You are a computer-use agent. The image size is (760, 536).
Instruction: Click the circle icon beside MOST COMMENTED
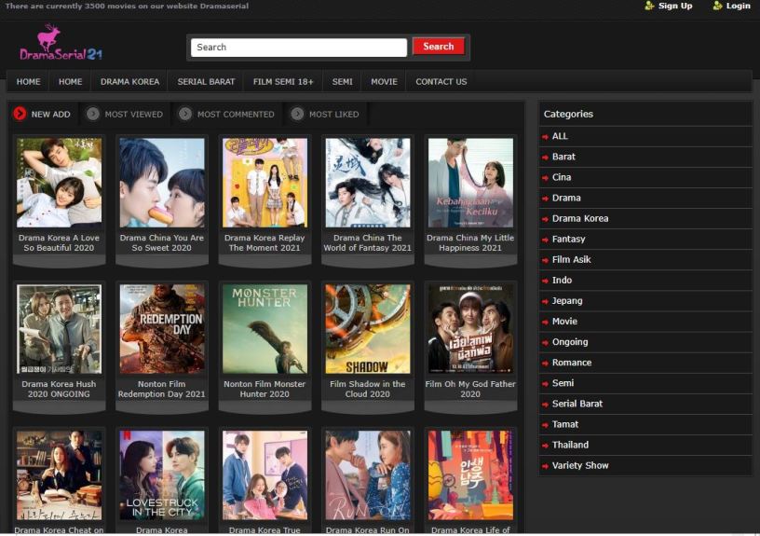pyautogui.click(x=184, y=114)
